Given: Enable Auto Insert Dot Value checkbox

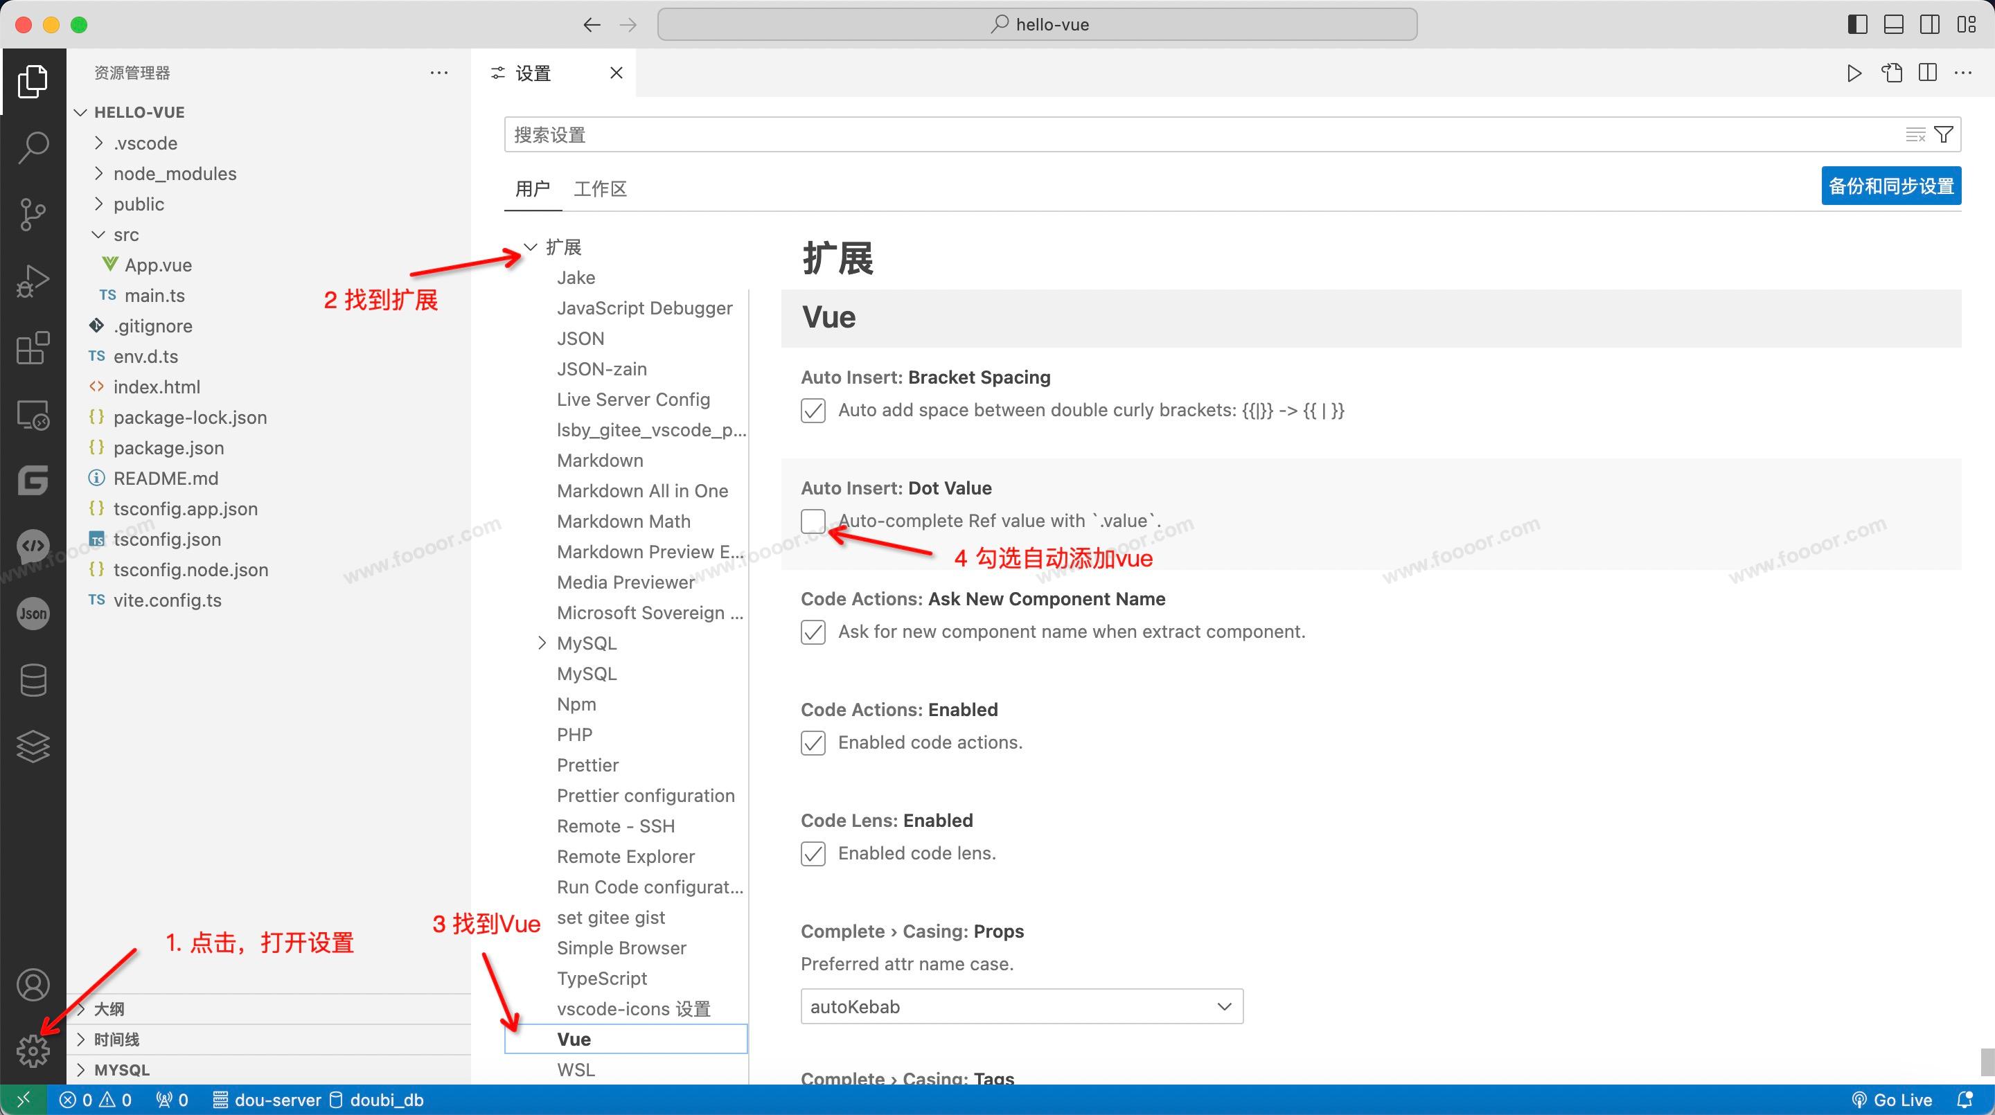Looking at the screenshot, I should tap(813, 521).
